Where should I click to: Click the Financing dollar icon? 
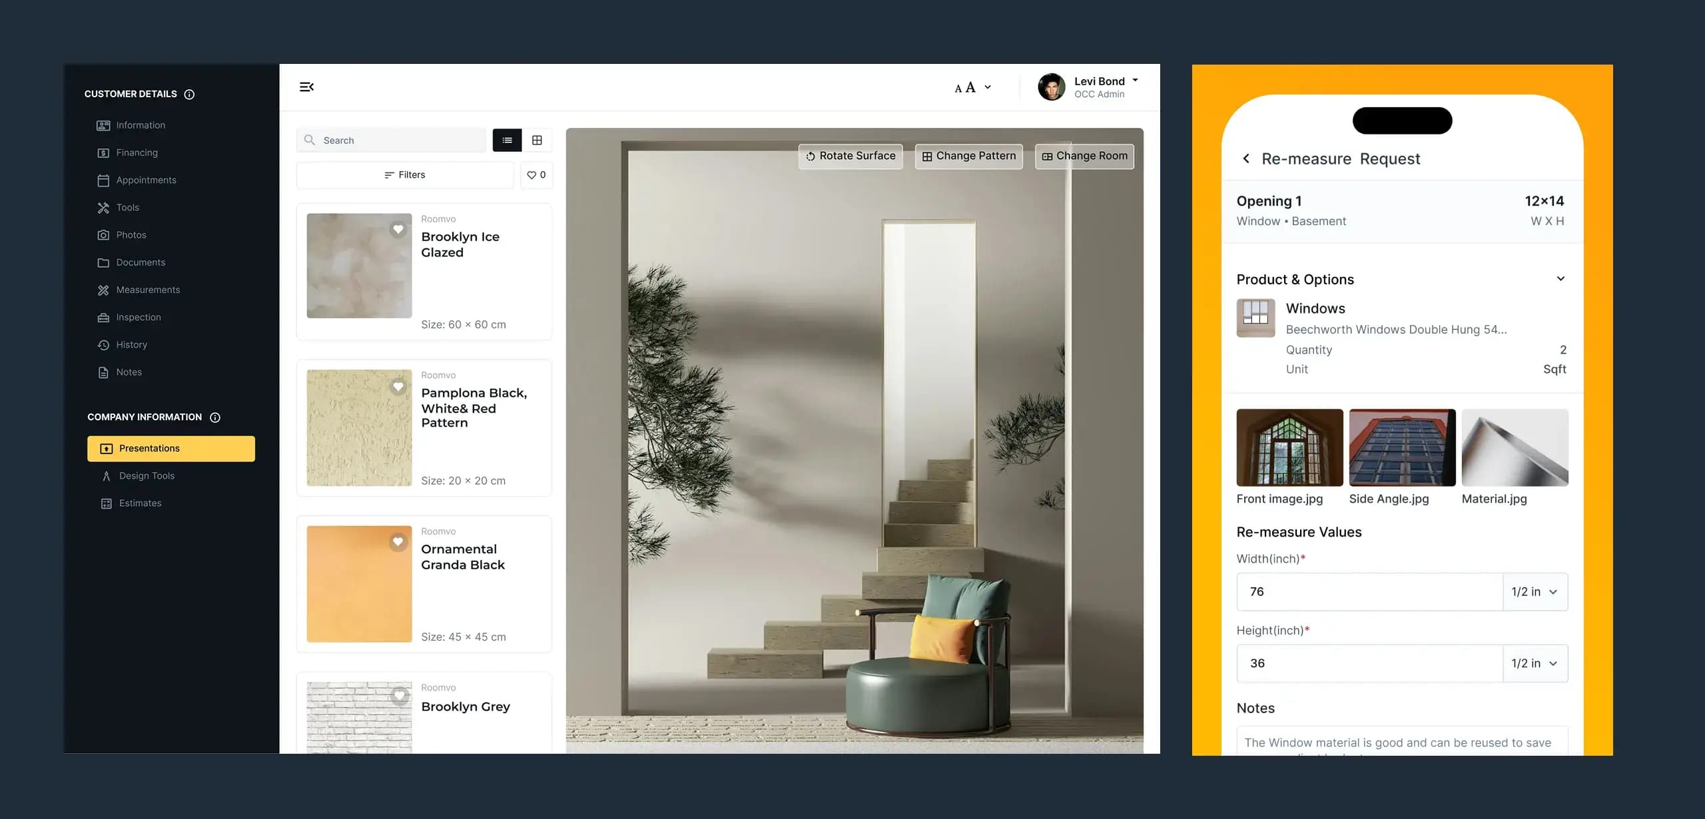tap(103, 153)
